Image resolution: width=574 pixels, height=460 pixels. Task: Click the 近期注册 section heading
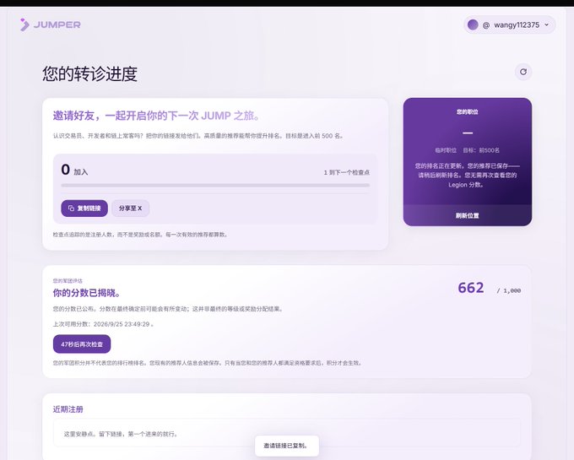click(68, 409)
